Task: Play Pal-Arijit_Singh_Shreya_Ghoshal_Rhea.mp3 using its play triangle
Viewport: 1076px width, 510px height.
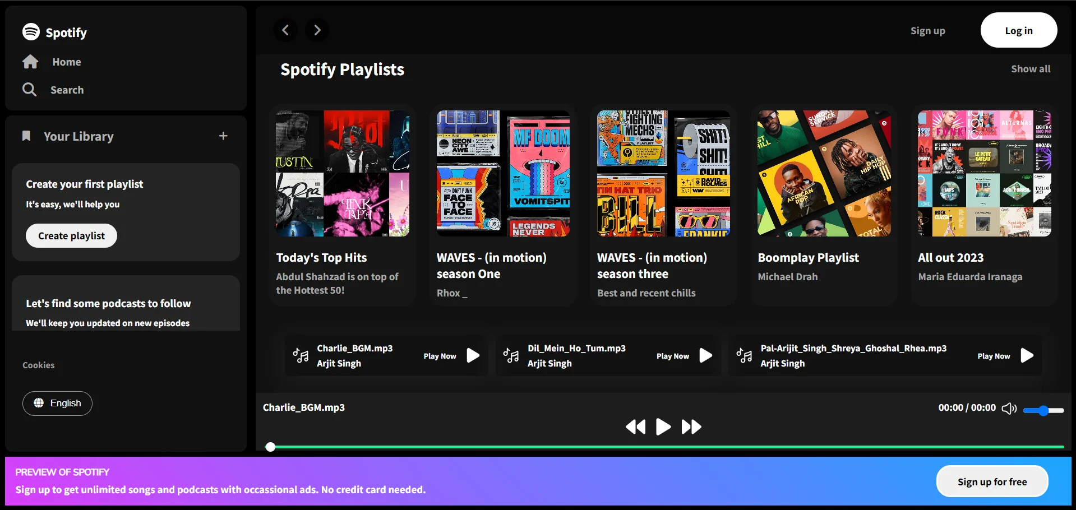Action: pos(1027,356)
